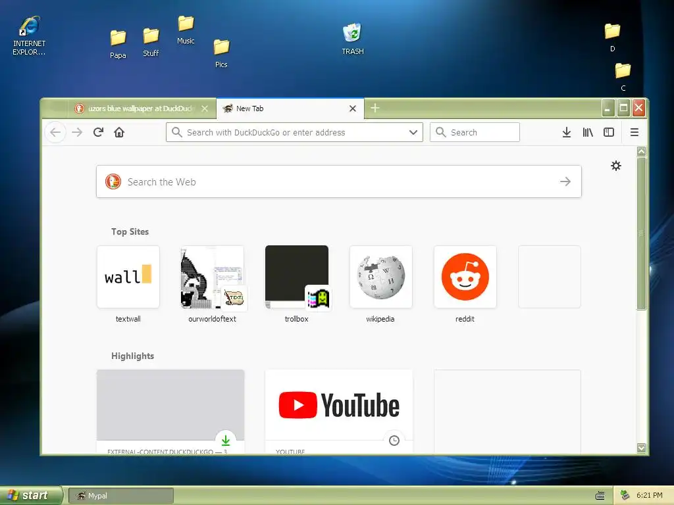Switch to the uzors blue wallpaper tab
This screenshot has height=505, width=674.
tap(142, 108)
